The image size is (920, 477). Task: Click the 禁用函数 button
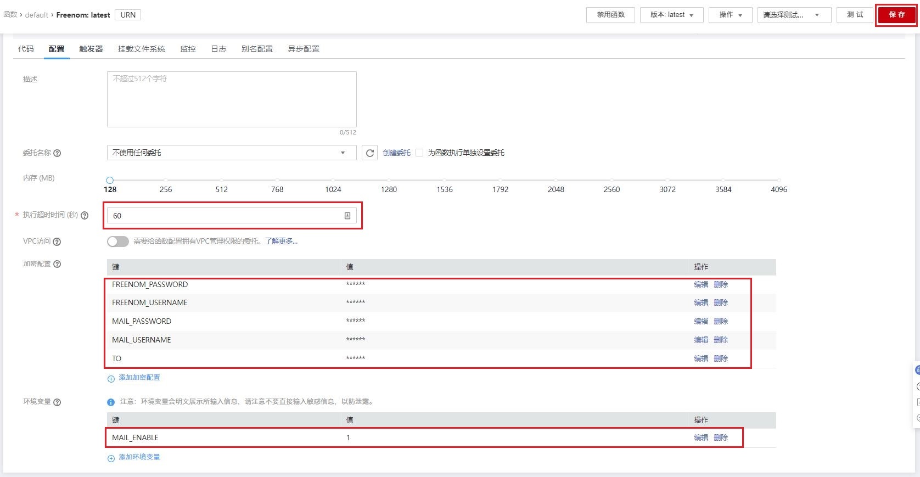click(611, 15)
